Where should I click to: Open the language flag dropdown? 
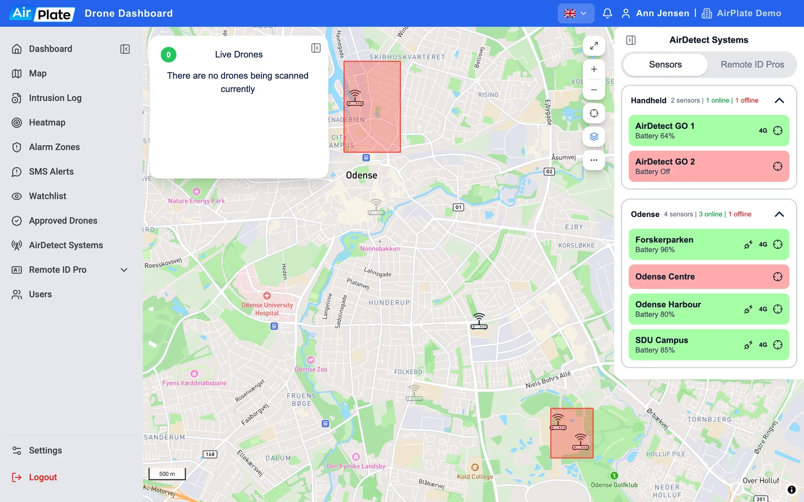[x=576, y=14]
